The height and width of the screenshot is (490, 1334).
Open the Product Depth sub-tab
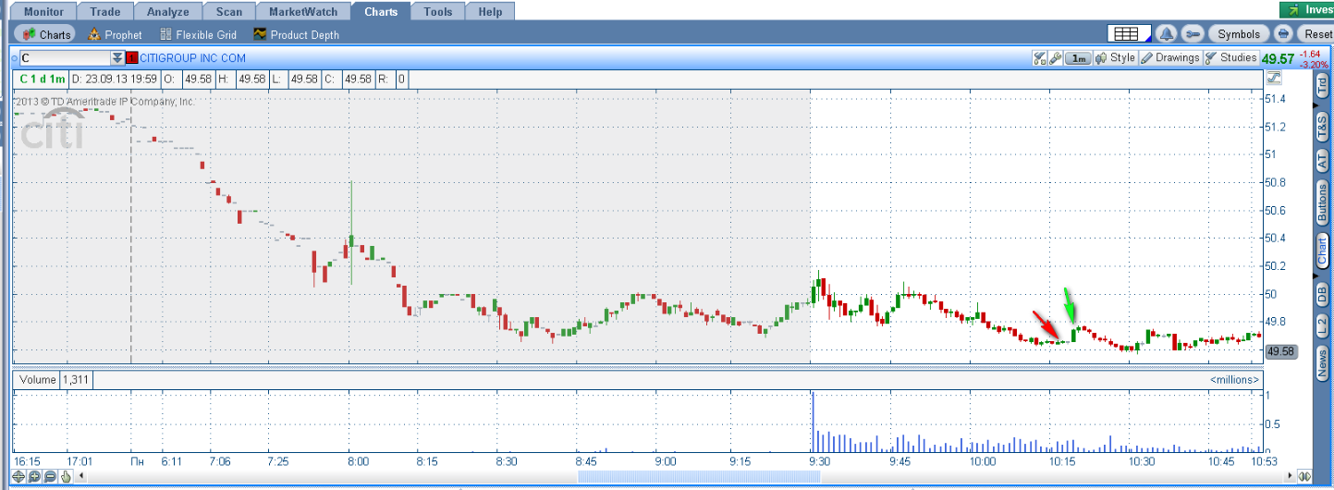[296, 34]
